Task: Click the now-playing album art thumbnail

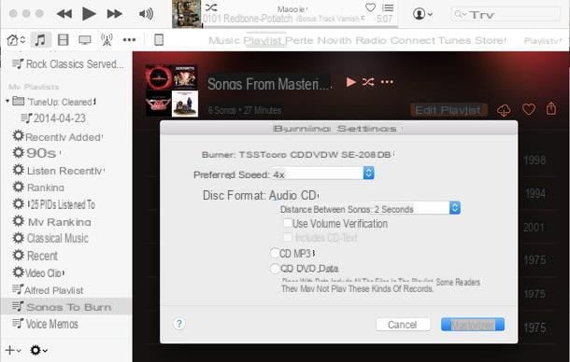Action: pyautogui.click(x=187, y=14)
